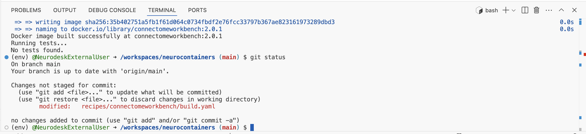Select the DEBUG CONSOLE tab
The width and height of the screenshot is (586, 134).
click(x=112, y=10)
